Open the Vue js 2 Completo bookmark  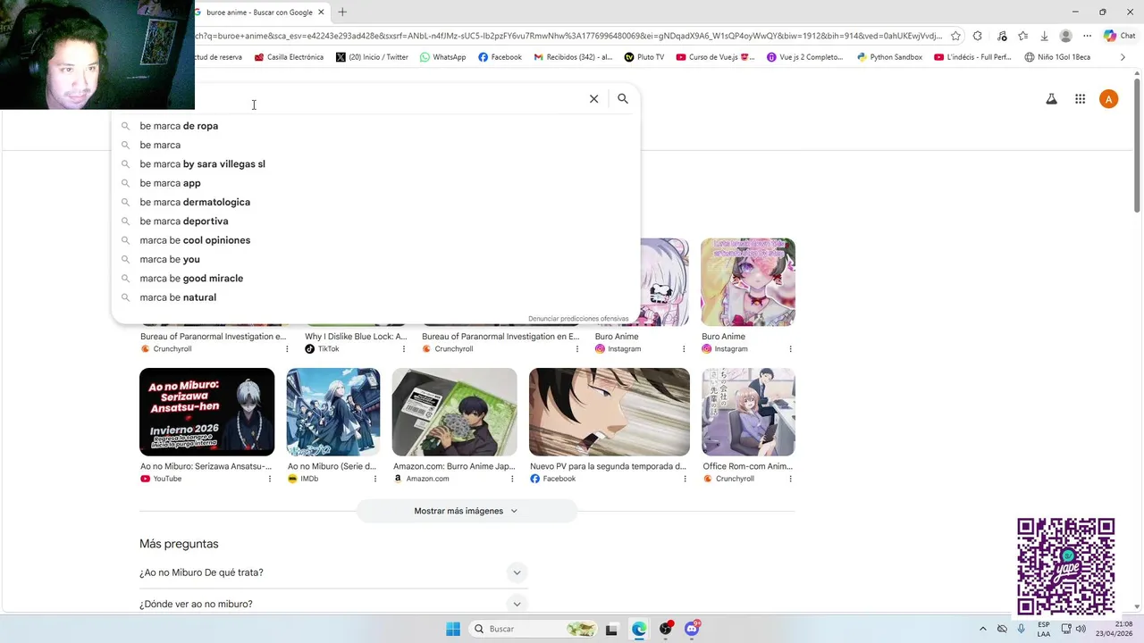[805, 57]
